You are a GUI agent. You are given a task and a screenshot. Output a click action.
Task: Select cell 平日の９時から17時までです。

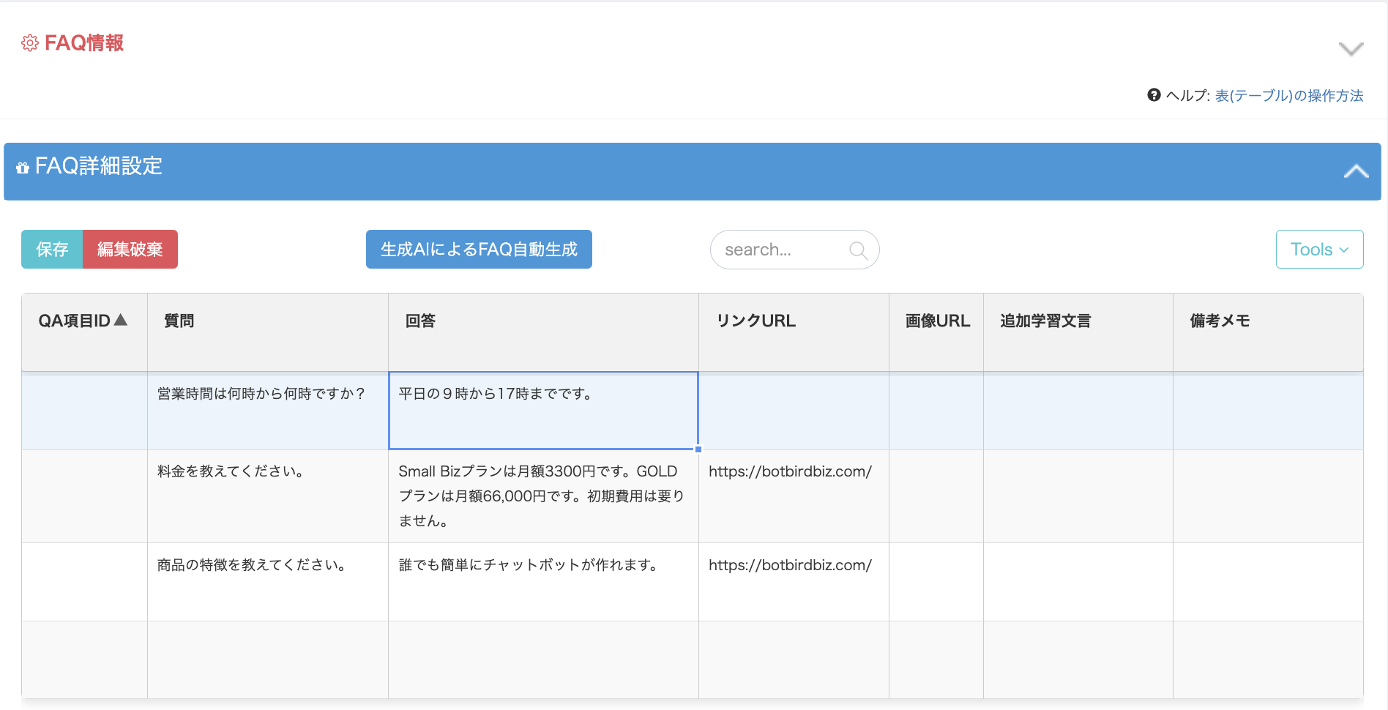click(543, 411)
